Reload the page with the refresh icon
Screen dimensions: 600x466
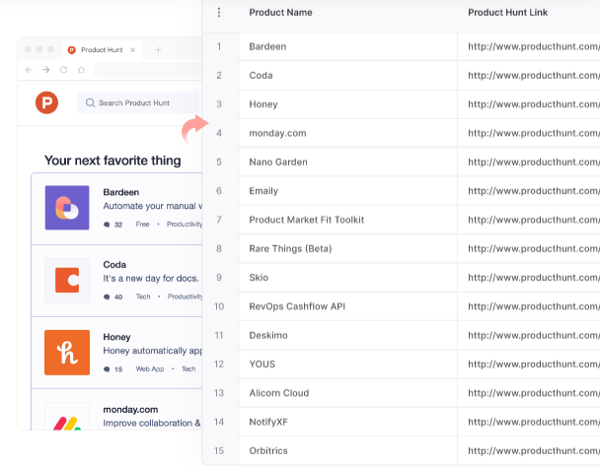(x=63, y=70)
